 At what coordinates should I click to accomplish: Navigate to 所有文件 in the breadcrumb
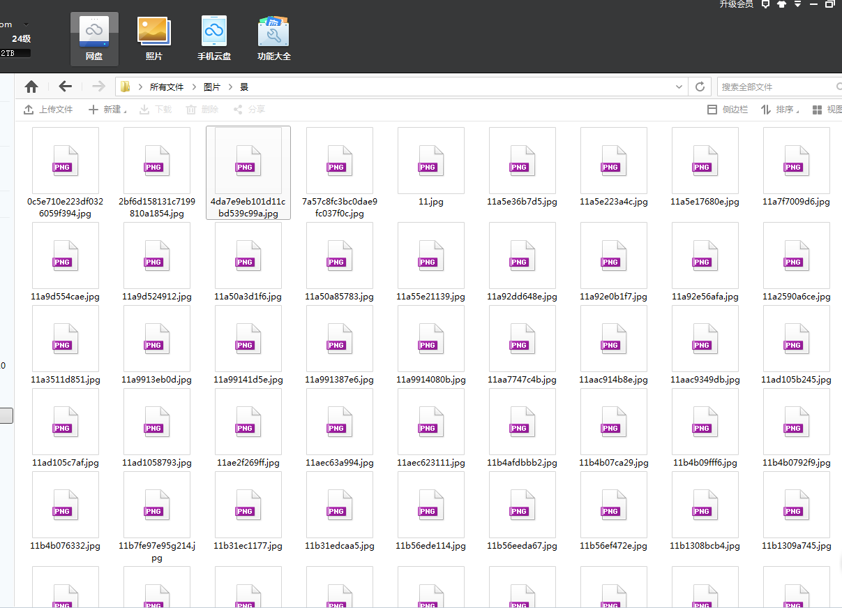pos(167,87)
